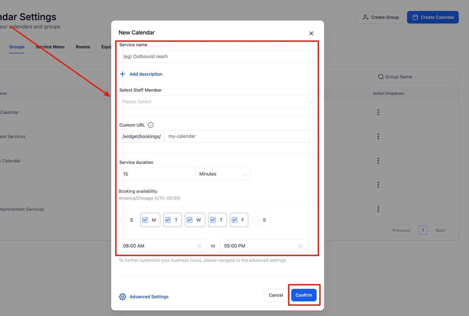
Task: Open three-dot action menu in first row
Action: [x=378, y=112]
